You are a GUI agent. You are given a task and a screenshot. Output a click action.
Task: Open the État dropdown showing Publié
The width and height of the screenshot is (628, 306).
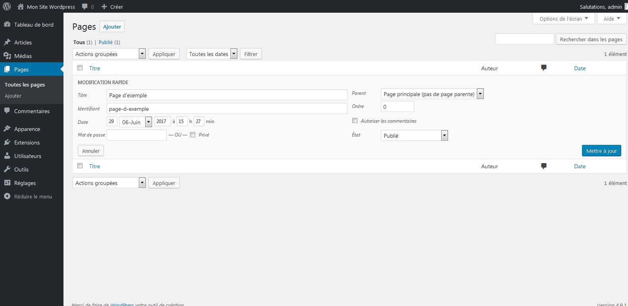click(x=414, y=135)
